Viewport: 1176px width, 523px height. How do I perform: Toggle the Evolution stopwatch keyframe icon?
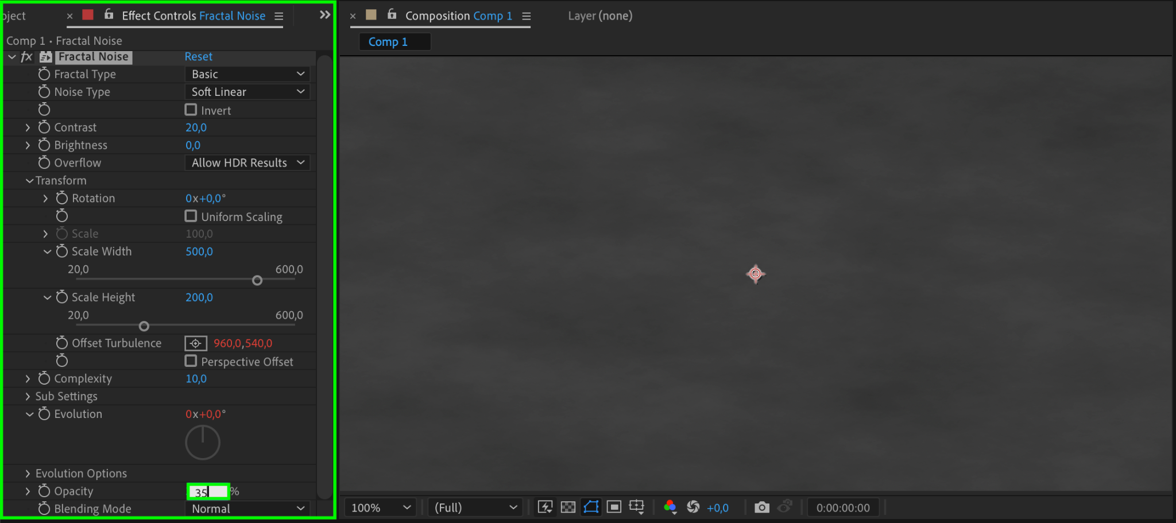(x=44, y=413)
